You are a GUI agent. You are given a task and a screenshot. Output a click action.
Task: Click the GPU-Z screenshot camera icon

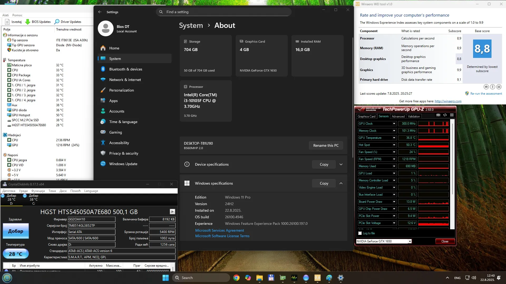click(x=438, y=115)
